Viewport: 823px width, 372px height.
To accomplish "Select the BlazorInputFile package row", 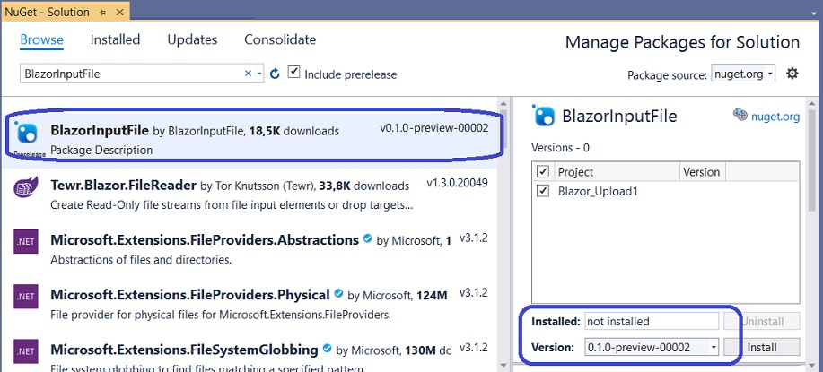I will coord(250,139).
